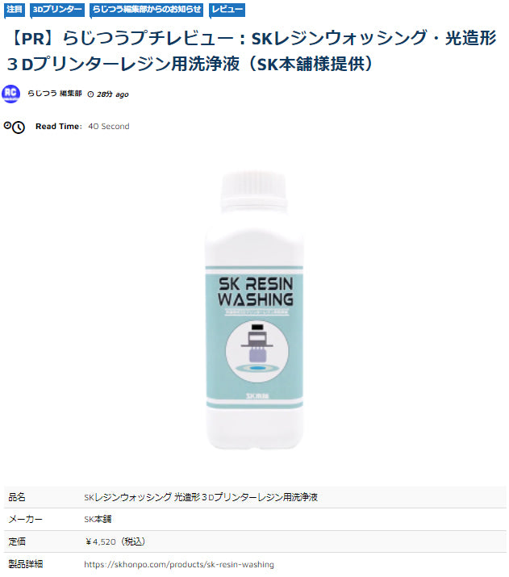This screenshot has height=577, width=509.
Task: Open the skhonpo.com product details URL
Action: pos(179,564)
